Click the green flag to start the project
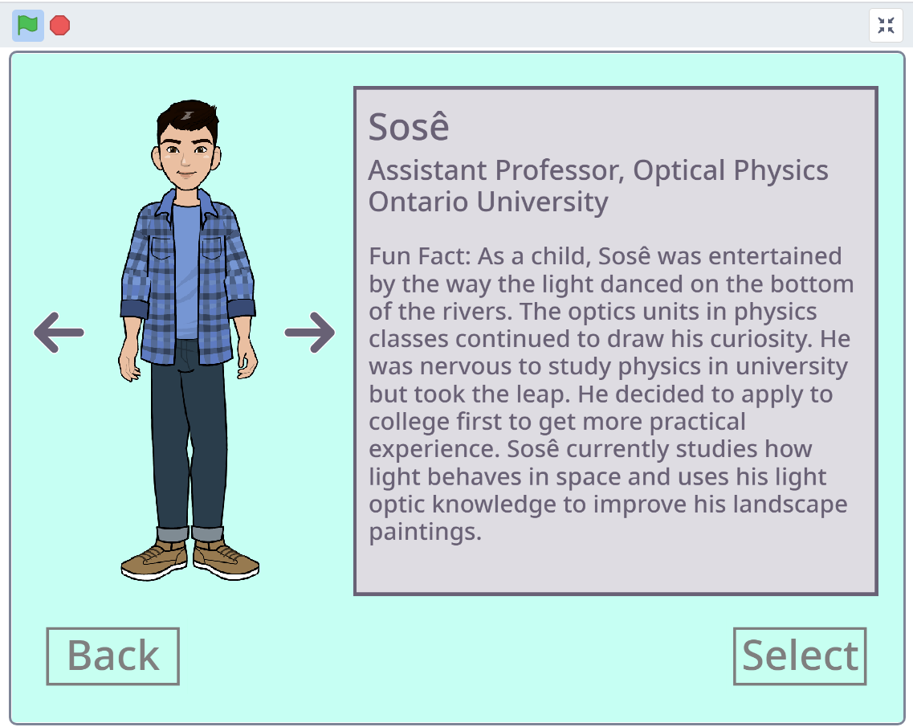Viewport: 913px width, 727px height. point(28,26)
